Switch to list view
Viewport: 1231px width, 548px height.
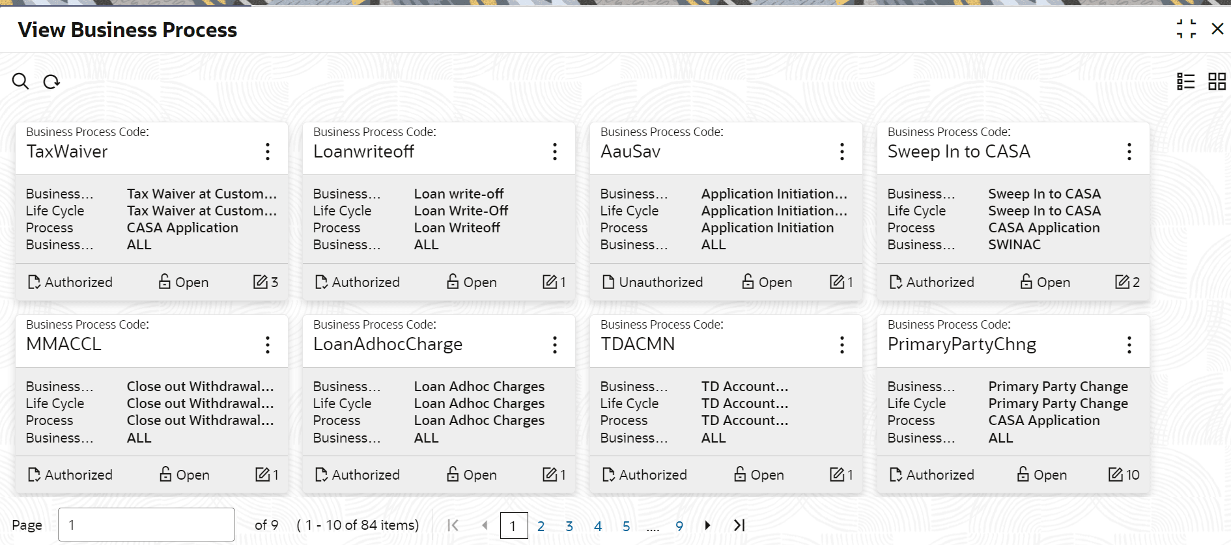(1185, 81)
